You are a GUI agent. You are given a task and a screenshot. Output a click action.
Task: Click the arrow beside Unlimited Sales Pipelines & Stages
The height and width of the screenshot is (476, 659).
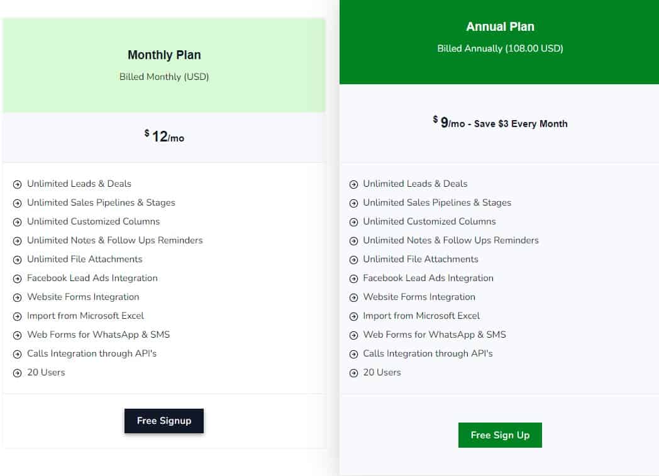tap(17, 203)
